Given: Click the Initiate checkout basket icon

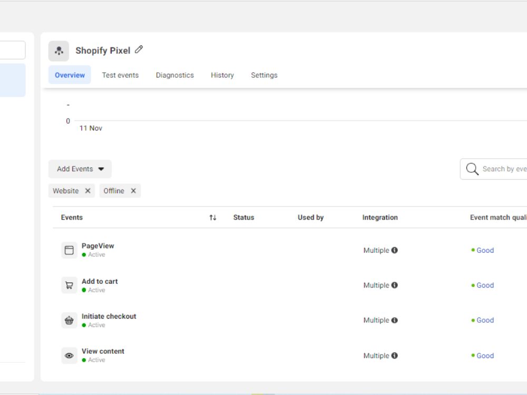Looking at the screenshot, I should pyautogui.click(x=69, y=320).
